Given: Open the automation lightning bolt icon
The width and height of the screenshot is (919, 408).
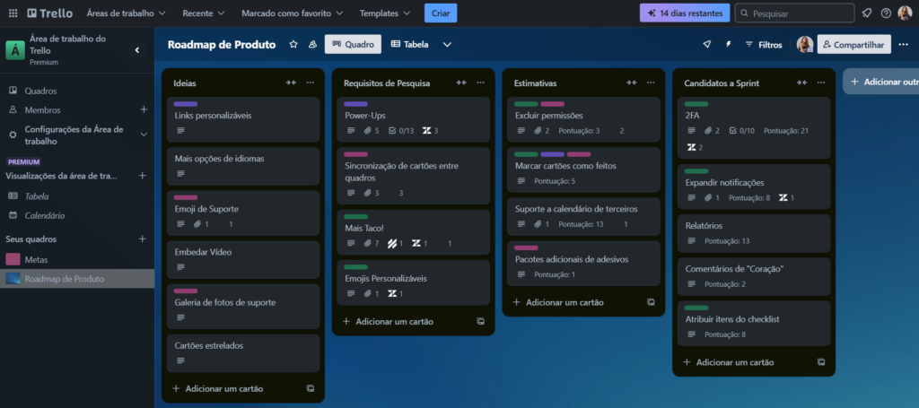Looking at the screenshot, I should click(x=728, y=44).
